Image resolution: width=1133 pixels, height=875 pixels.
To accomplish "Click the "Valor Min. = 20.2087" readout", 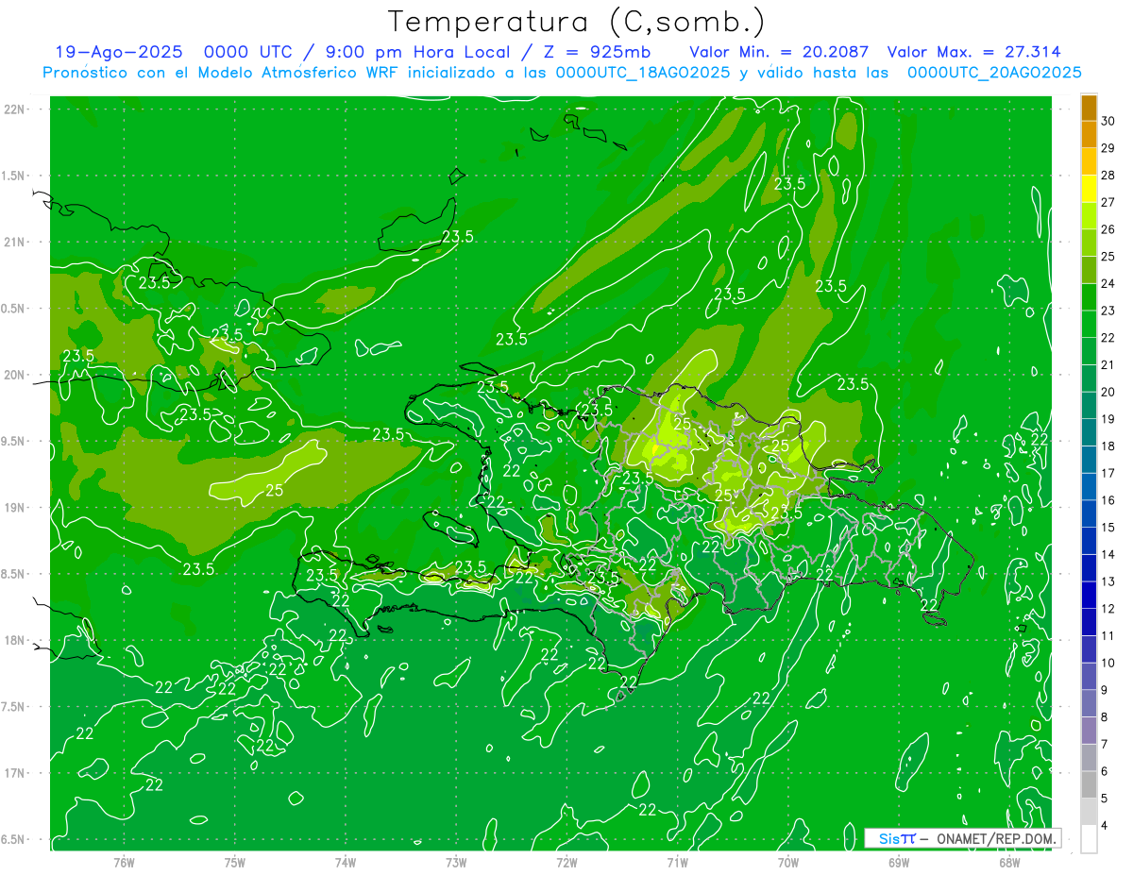I will coord(778,52).
